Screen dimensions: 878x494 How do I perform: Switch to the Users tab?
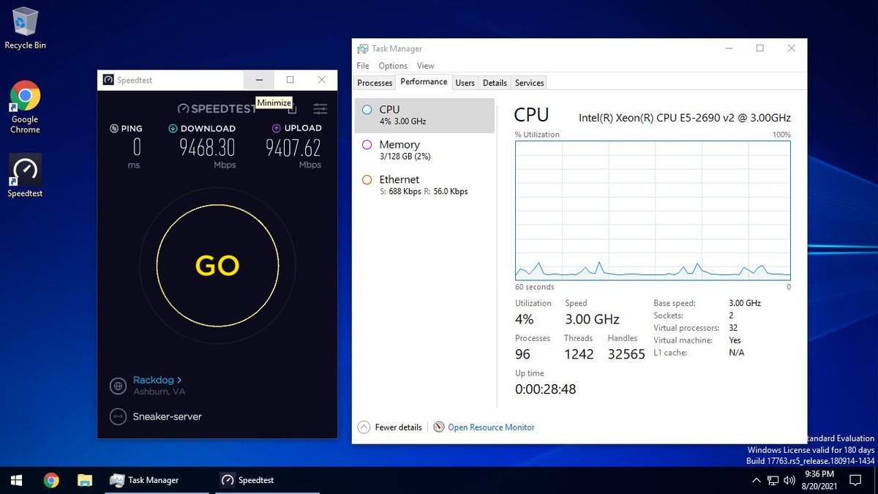click(x=465, y=83)
